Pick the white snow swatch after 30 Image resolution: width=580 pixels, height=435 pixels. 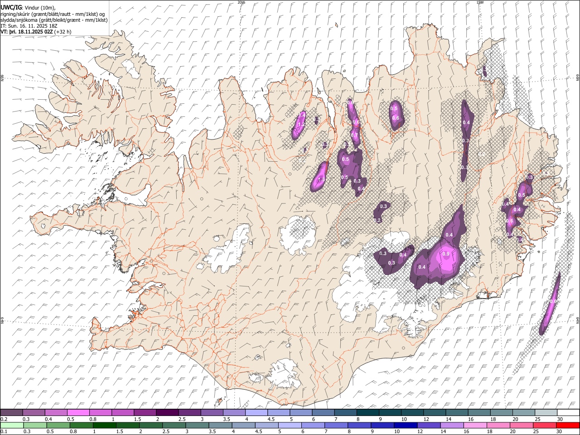568,412
